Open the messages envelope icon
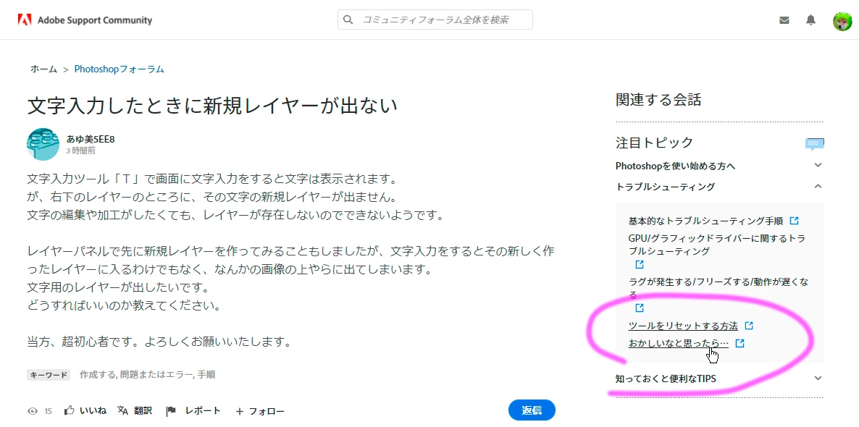 (784, 21)
